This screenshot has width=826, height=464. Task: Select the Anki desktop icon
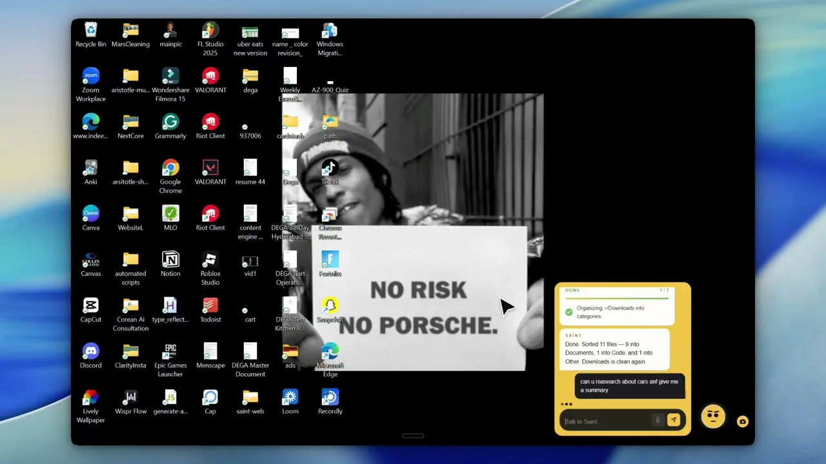coord(91,172)
